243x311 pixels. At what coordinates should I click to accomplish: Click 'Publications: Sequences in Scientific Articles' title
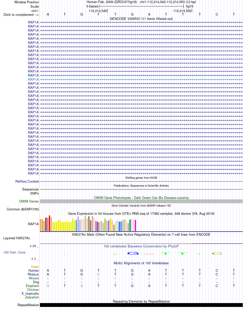coord(141,186)
